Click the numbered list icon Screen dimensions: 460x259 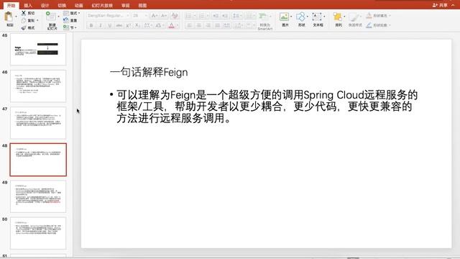click(x=202, y=16)
